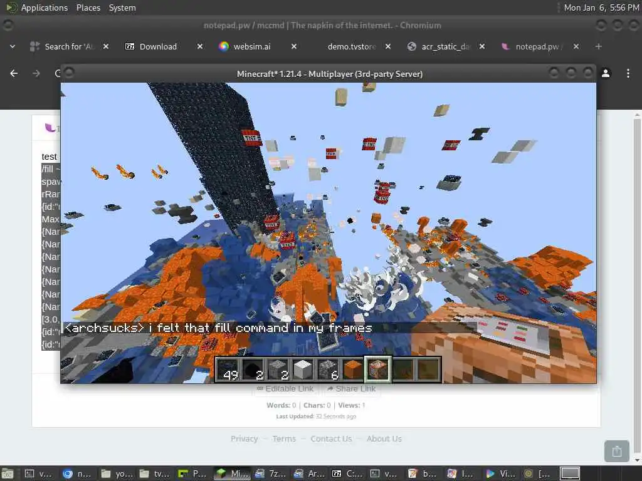Open Chromium profile icon
Viewport: 642px width, 481px height.
click(x=606, y=73)
